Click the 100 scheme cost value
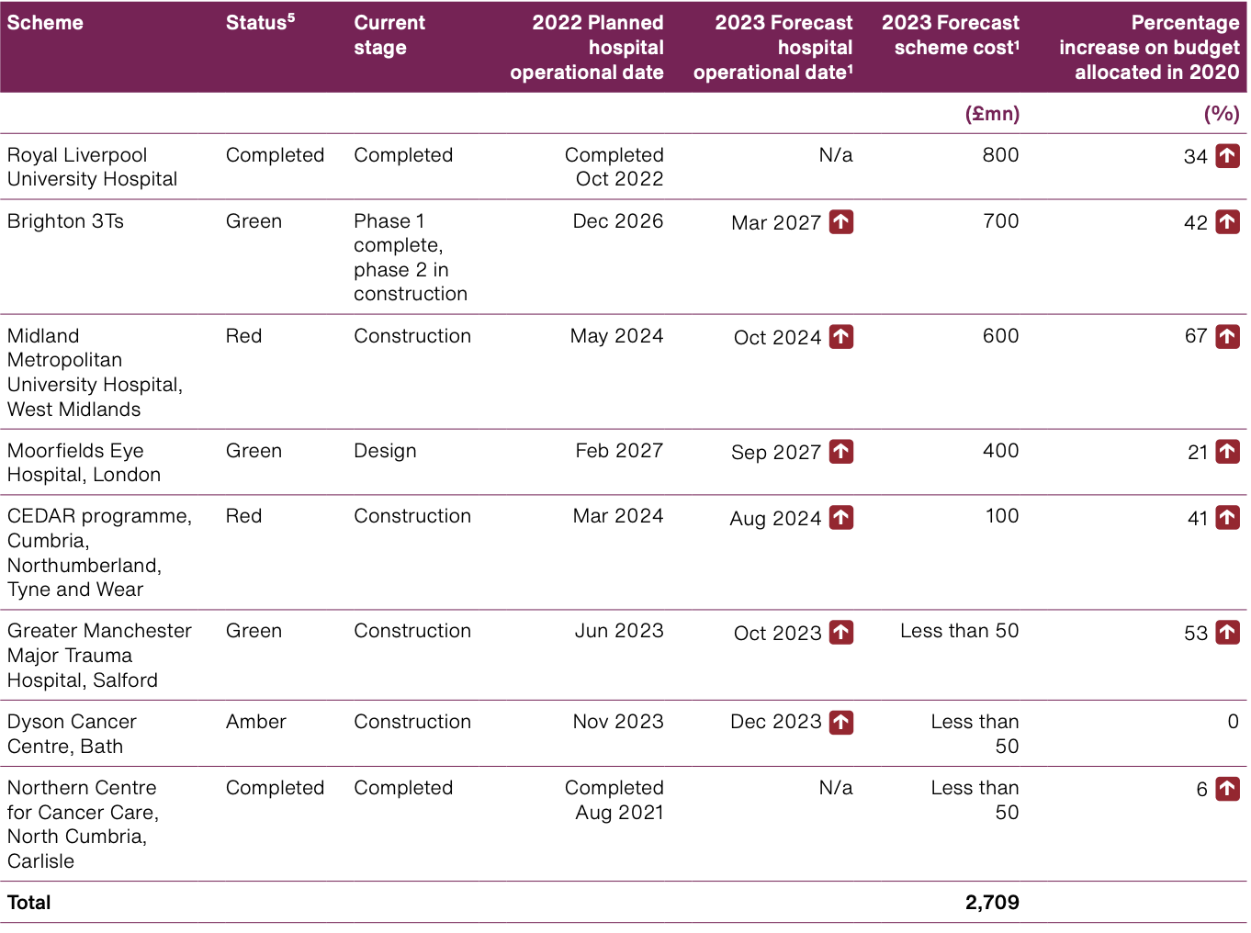1251x933 pixels. pos(1002,516)
